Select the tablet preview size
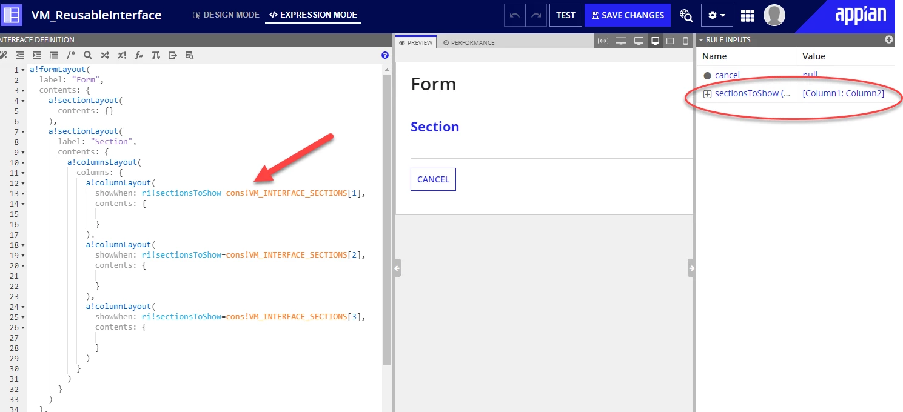 pyautogui.click(x=671, y=41)
